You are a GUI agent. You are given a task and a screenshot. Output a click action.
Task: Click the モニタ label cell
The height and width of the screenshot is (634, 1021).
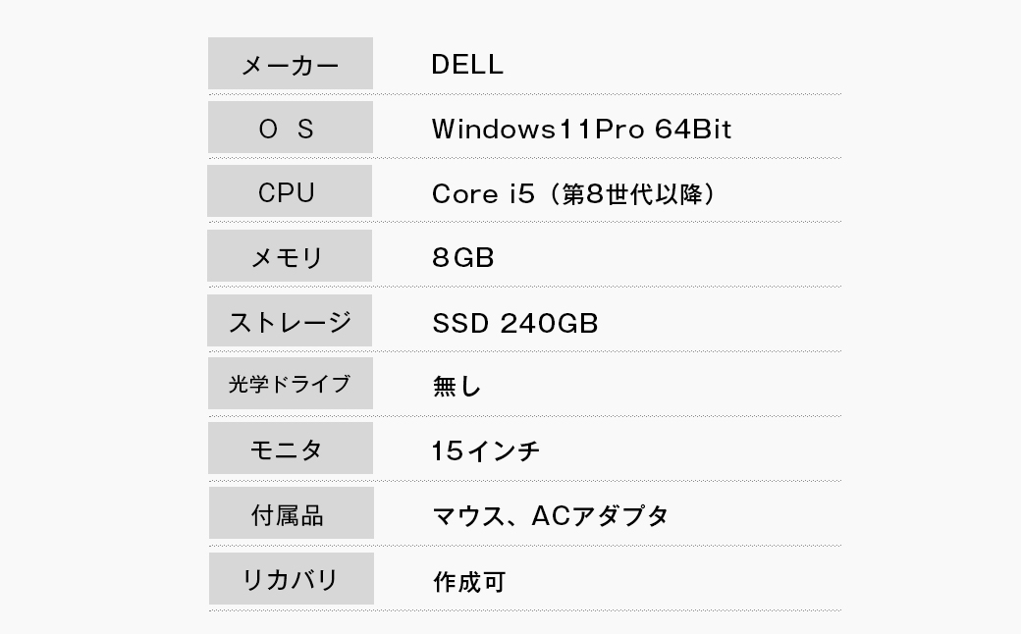tap(290, 449)
